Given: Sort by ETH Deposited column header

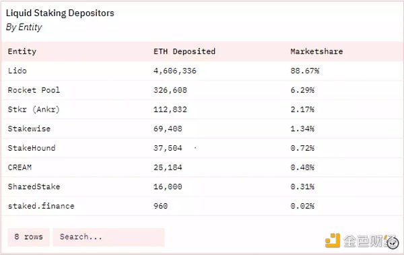Looking at the screenshot, I should (184, 51).
